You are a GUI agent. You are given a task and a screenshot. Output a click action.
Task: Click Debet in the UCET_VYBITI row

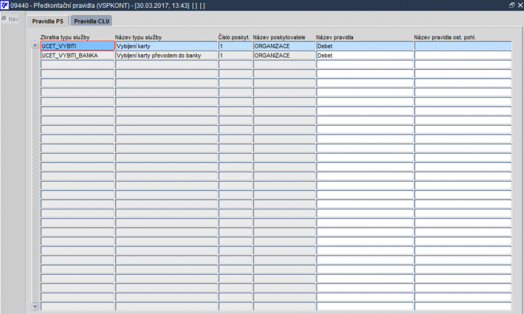365,46
